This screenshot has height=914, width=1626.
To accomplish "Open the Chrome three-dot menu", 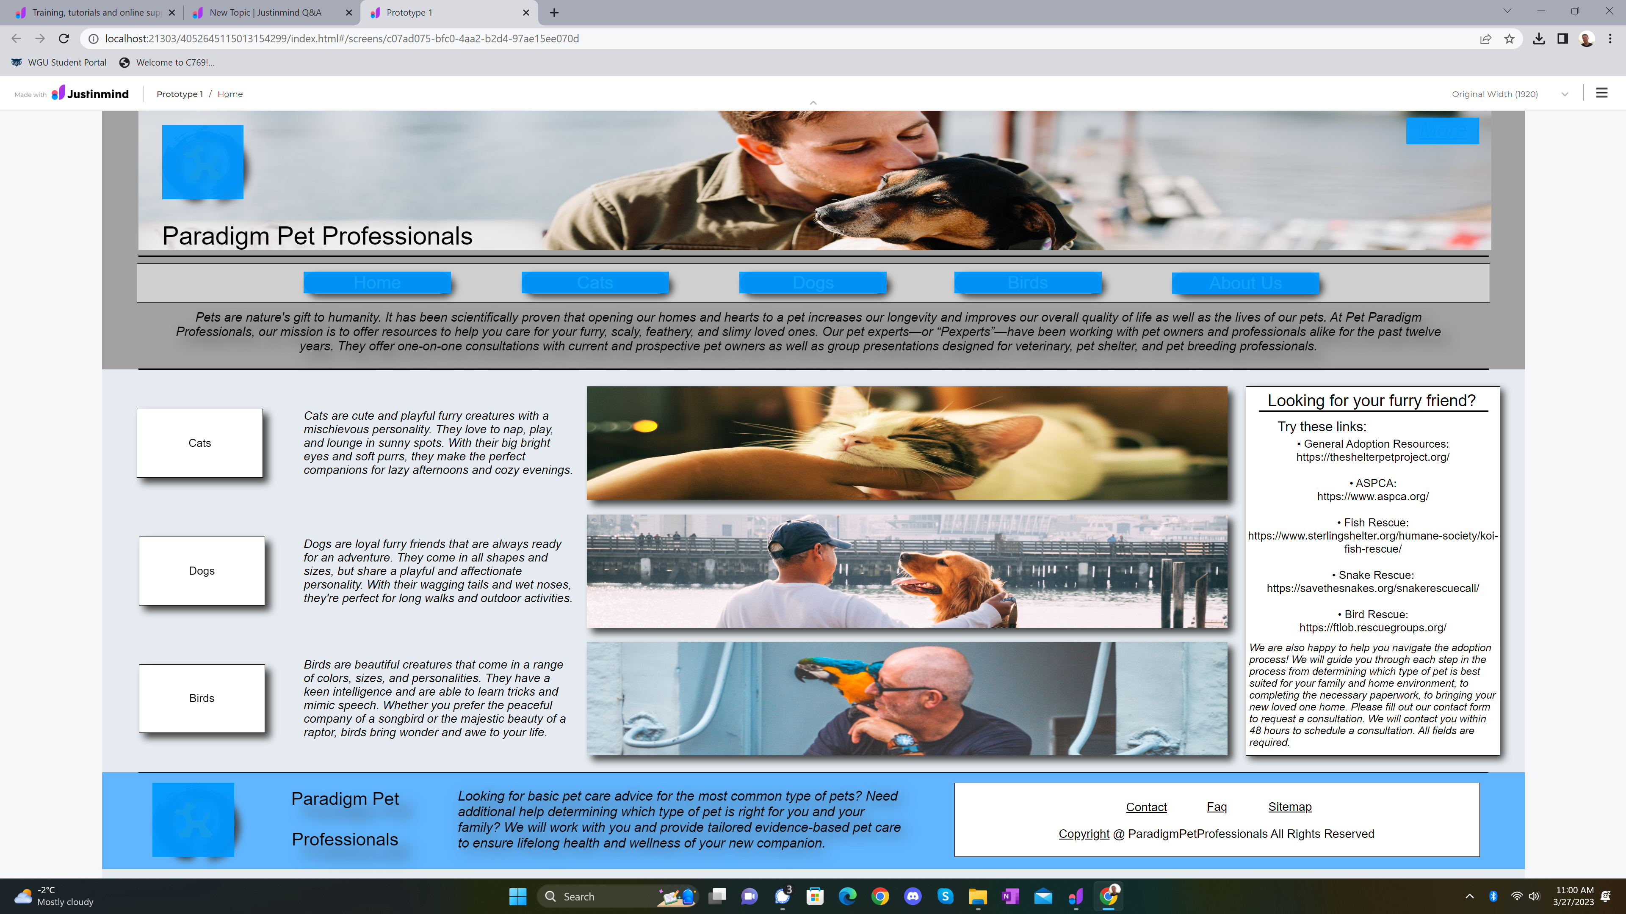I will (x=1610, y=39).
